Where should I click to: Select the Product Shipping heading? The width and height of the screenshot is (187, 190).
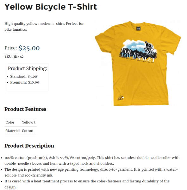(x=28, y=68)
